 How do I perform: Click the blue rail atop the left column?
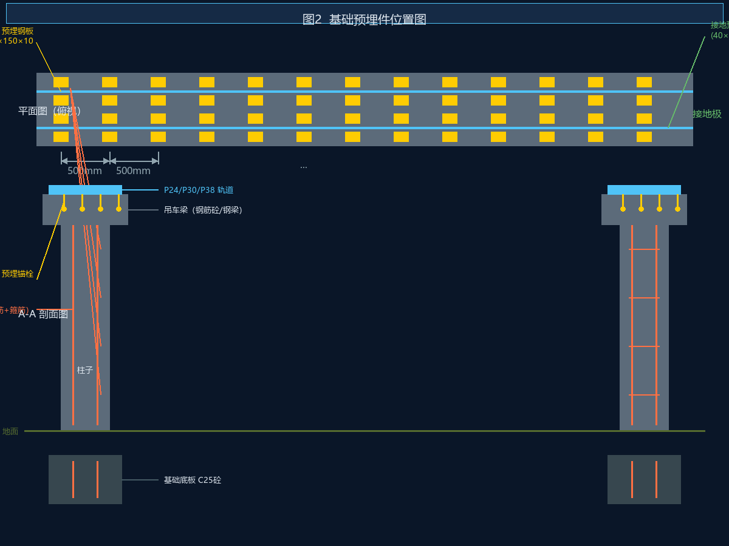(x=85, y=190)
